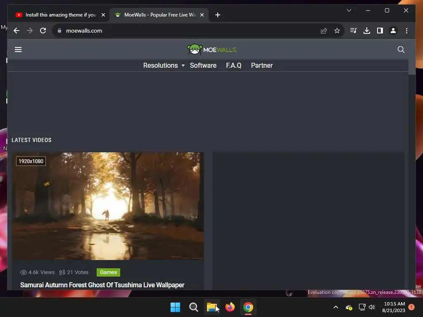Close the MoeWalls tab
The width and height of the screenshot is (423, 317).
tap(202, 15)
